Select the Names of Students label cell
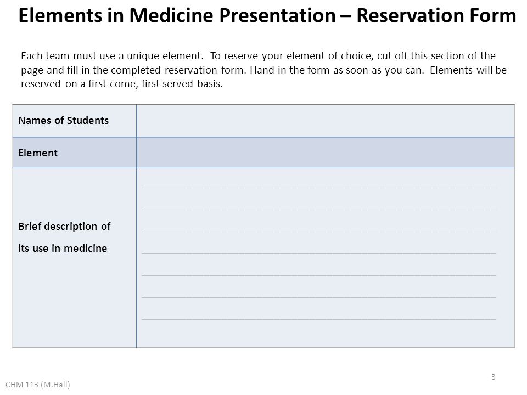The width and height of the screenshot is (527, 395). (75, 121)
